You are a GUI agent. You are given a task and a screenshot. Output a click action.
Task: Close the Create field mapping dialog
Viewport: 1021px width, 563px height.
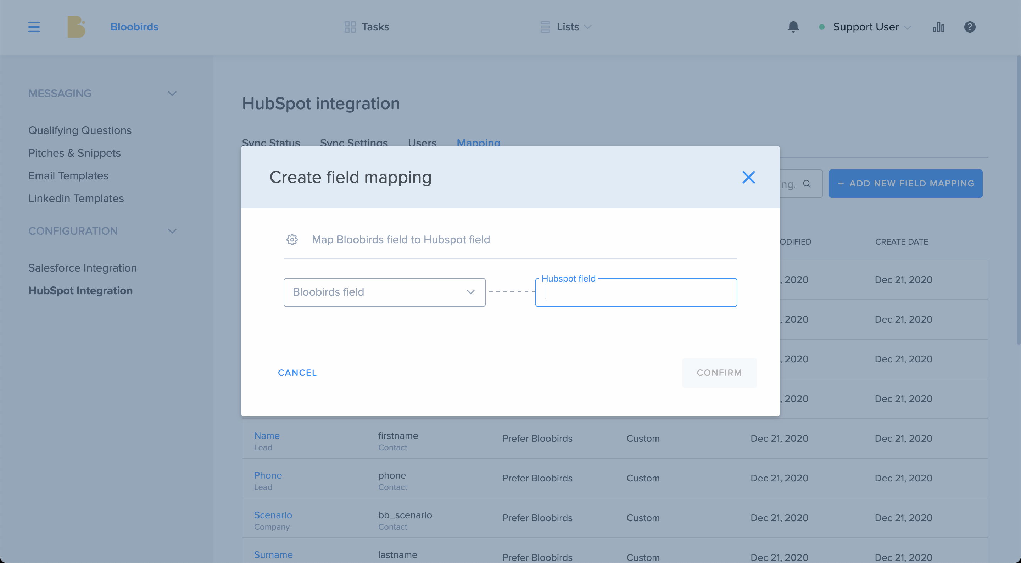click(748, 177)
